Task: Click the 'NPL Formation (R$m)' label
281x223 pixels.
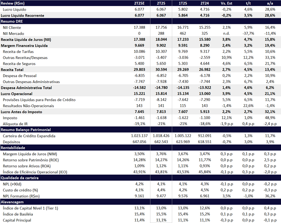Action: pos(21,196)
